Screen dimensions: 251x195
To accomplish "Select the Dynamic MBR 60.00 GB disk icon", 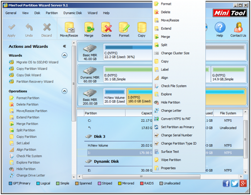I will coord(90,71).
